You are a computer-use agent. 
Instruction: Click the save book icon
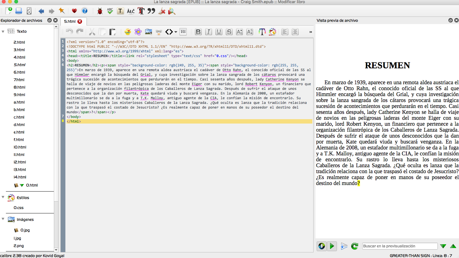point(19,11)
